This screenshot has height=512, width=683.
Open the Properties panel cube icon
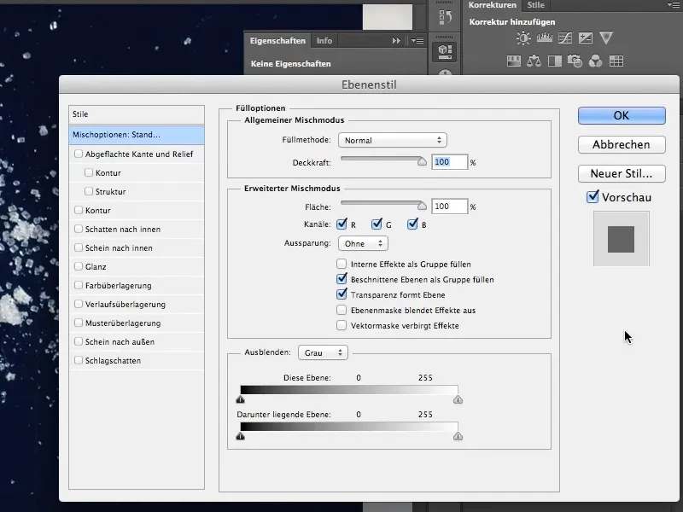pyautogui.click(x=445, y=52)
